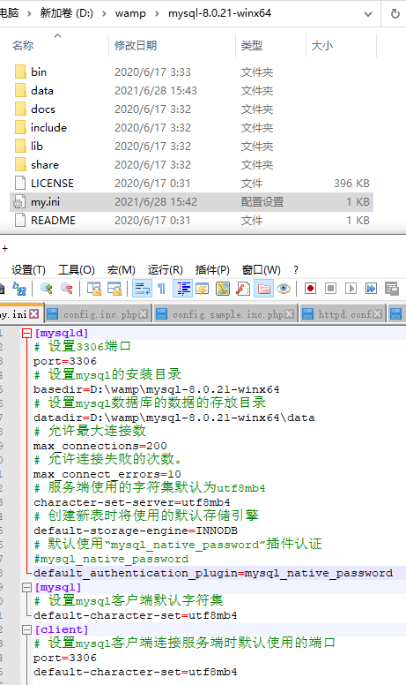Sort files by 修改日期 column header

[x=136, y=45]
